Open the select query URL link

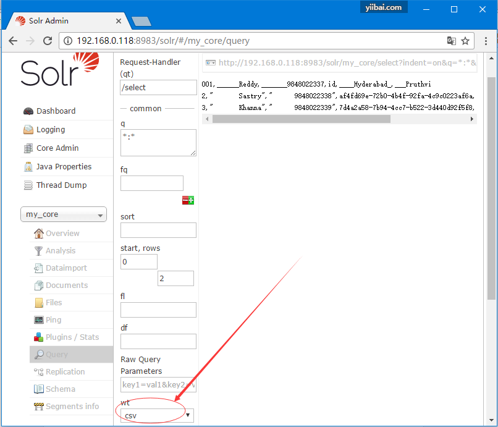(347, 62)
